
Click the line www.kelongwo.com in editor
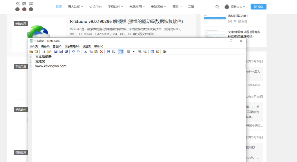(51, 66)
